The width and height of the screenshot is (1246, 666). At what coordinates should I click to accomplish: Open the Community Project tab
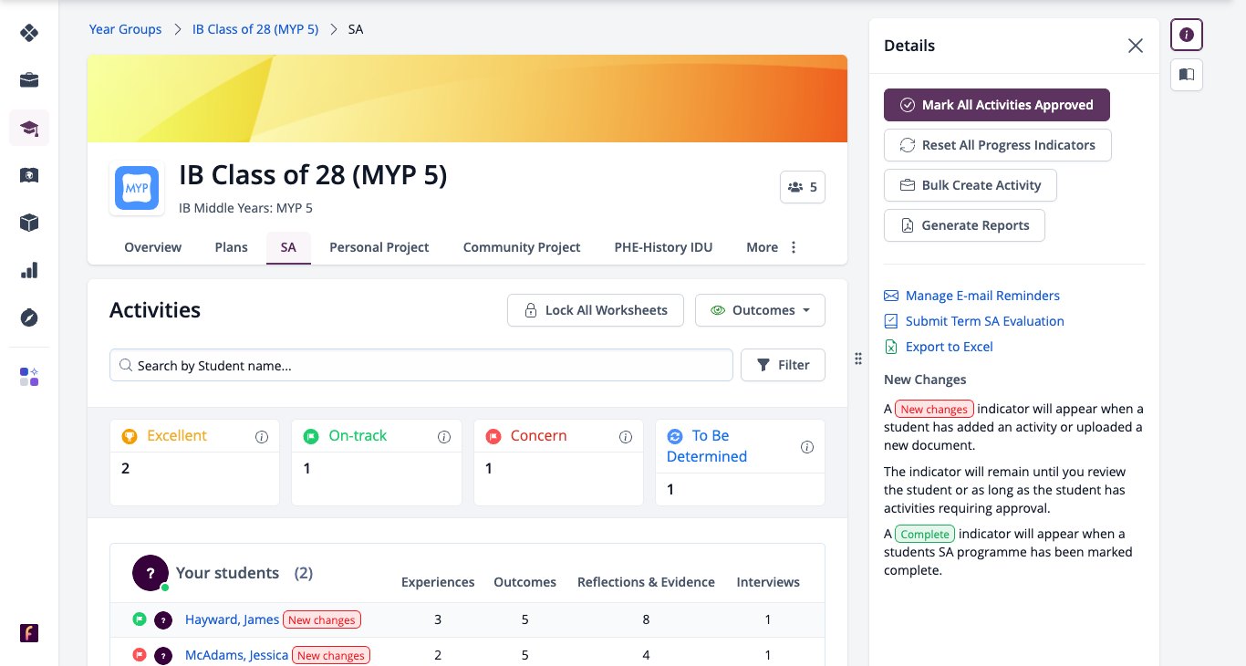pos(522,247)
